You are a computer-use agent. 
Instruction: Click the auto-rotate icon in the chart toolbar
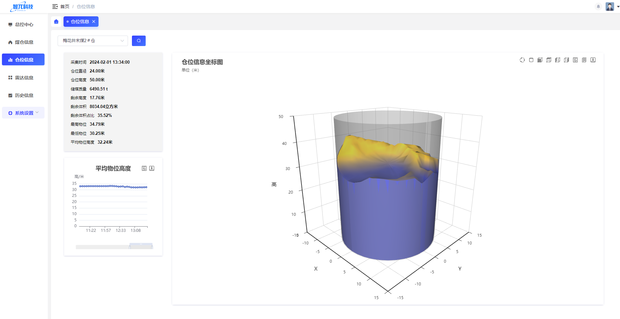pos(522,60)
